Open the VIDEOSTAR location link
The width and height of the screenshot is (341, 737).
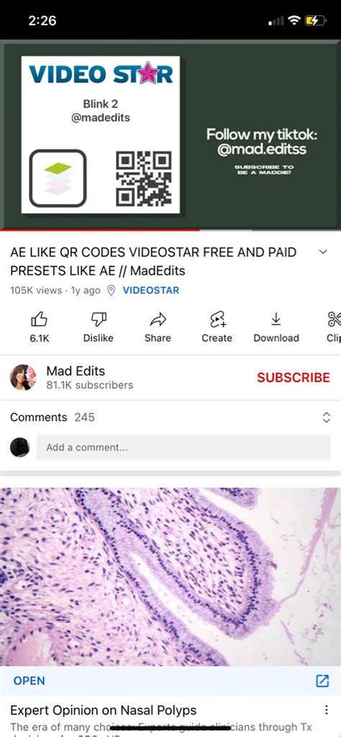tap(151, 291)
